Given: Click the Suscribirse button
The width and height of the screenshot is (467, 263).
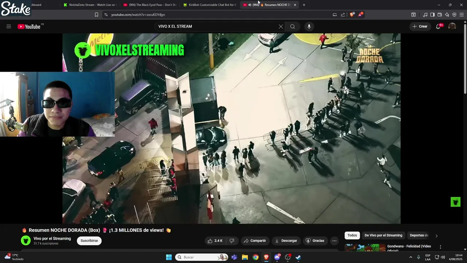Looking at the screenshot, I should (x=89, y=241).
